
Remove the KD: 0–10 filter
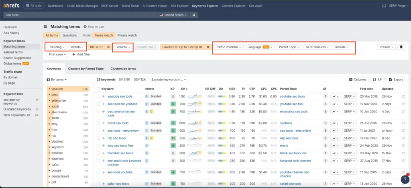tap(108, 47)
